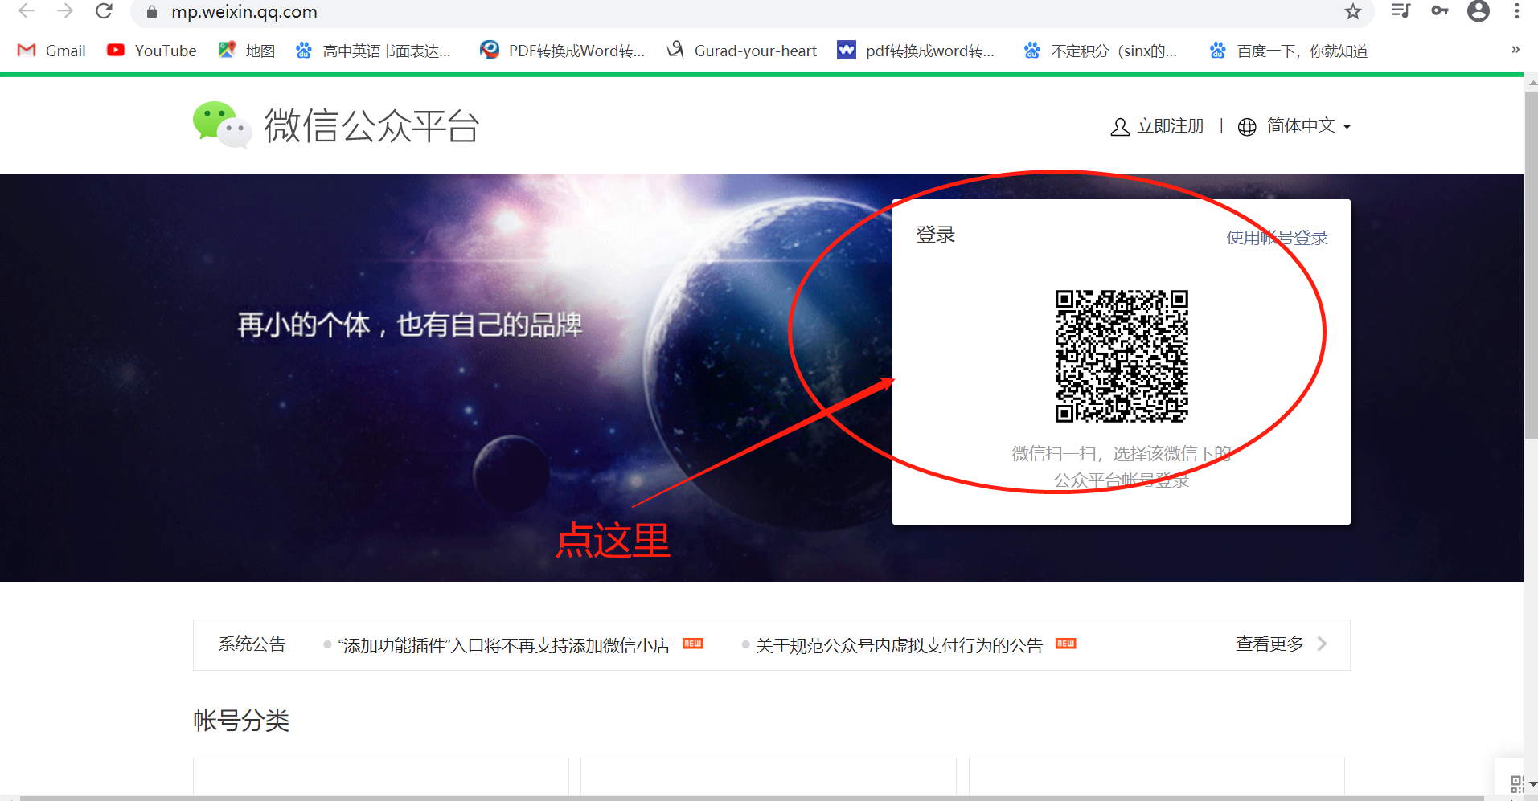Click the address bar URL mp.weixin.qq.com
This screenshot has width=1538, height=801.
(244, 12)
